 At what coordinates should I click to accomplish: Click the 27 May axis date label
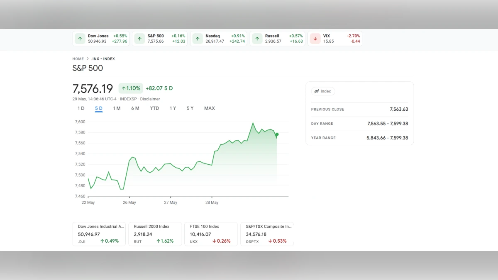pyautogui.click(x=171, y=202)
